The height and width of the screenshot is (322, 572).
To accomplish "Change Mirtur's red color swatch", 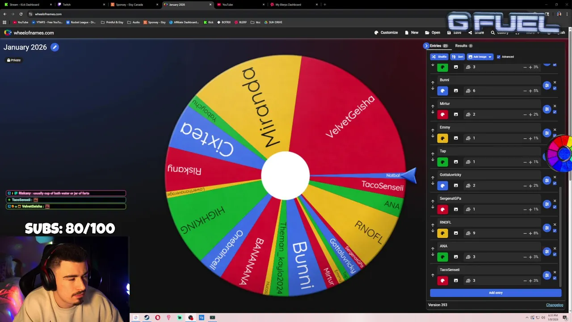I will (442, 114).
